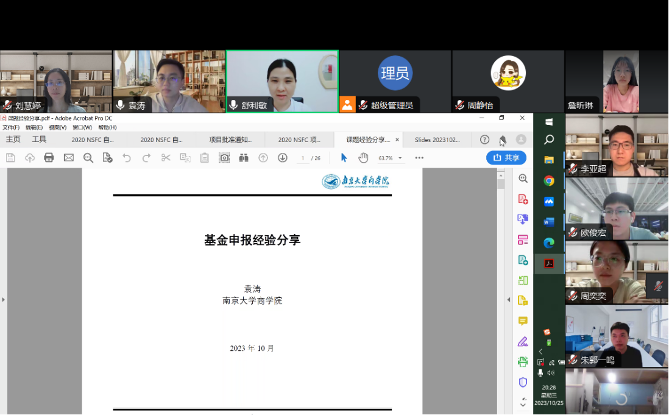Open the 编辑(E) menu
Image resolution: width=669 pixels, height=415 pixels.
(34, 127)
